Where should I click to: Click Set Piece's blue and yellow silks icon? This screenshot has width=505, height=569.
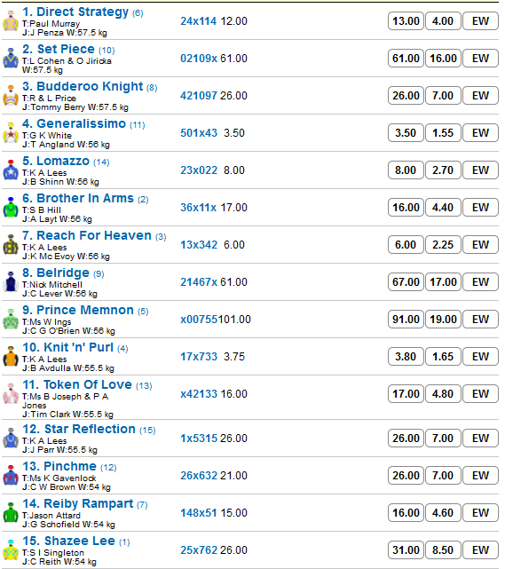click(11, 59)
